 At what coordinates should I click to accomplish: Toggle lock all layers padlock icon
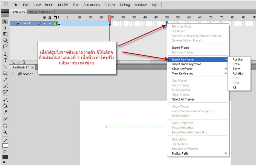pos(50,18)
